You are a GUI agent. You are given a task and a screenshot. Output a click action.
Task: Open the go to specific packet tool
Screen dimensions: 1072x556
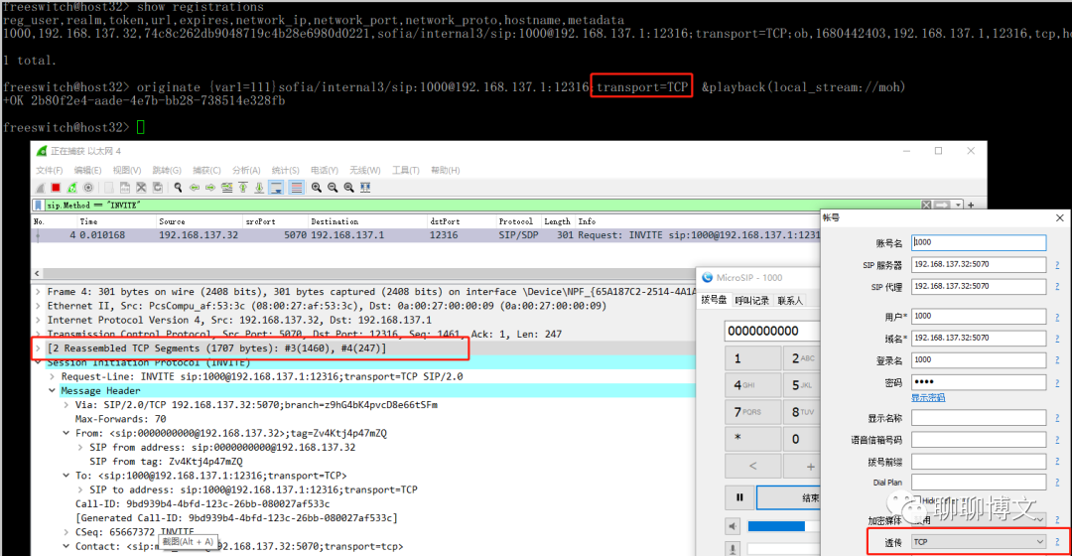[x=227, y=188]
